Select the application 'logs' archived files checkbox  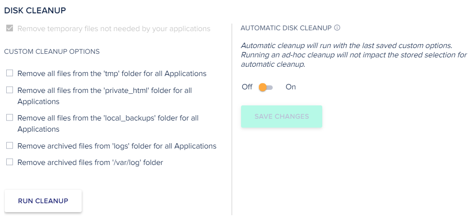point(9,145)
